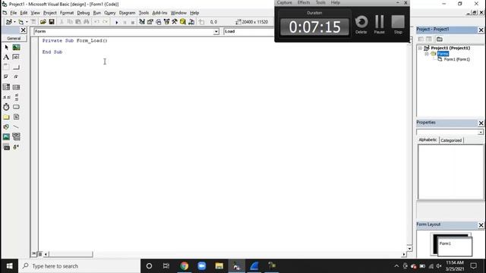Screen dimensions: 486x273
Task: Select the CheckBox control tool
Action: click(x=6, y=77)
